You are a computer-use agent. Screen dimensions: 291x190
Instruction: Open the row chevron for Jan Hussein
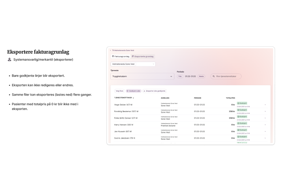coord(265,131)
